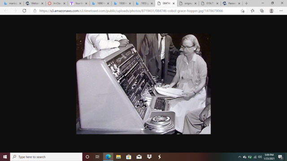Open the cloud icon in system tray
The image size is (287, 161).
tap(245, 157)
